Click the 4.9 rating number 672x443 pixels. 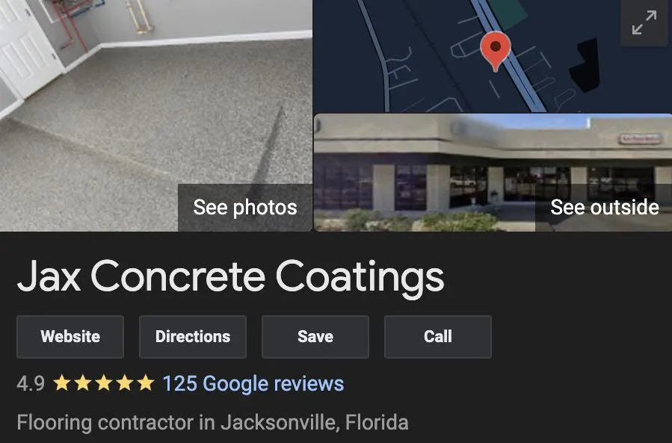tap(31, 383)
